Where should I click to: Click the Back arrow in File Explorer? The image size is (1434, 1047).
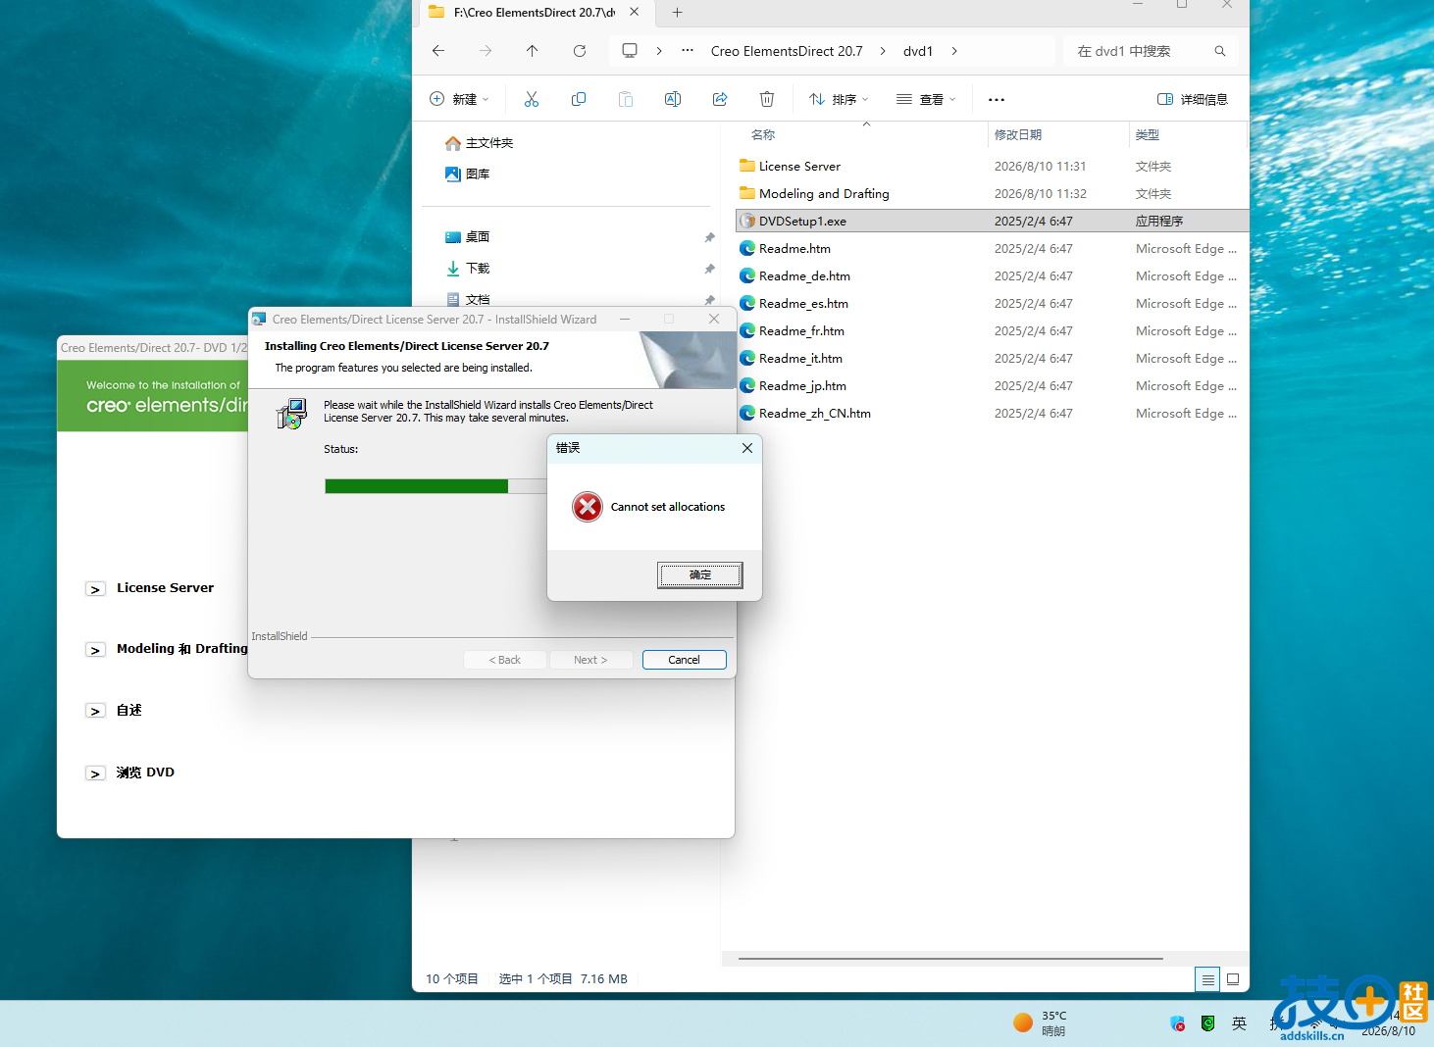(438, 51)
